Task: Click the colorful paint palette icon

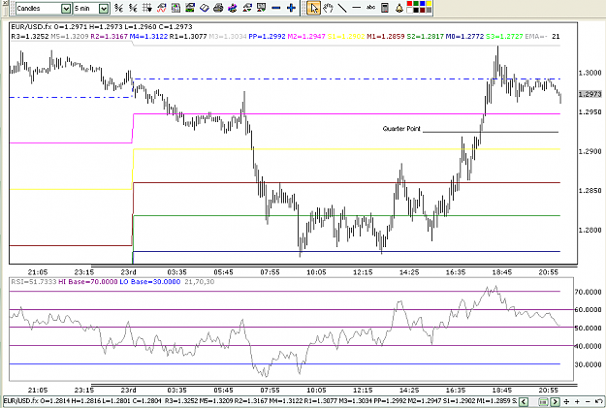Action: [x=233, y=8]
